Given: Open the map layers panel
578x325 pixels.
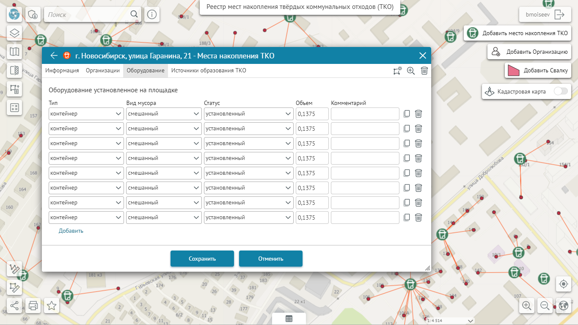Looking at the screenshot, I should (15, 33).
